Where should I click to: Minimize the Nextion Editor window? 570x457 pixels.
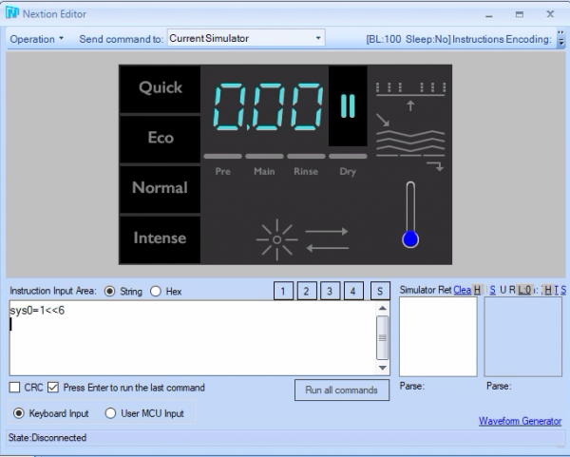click(x=489, y=14)
